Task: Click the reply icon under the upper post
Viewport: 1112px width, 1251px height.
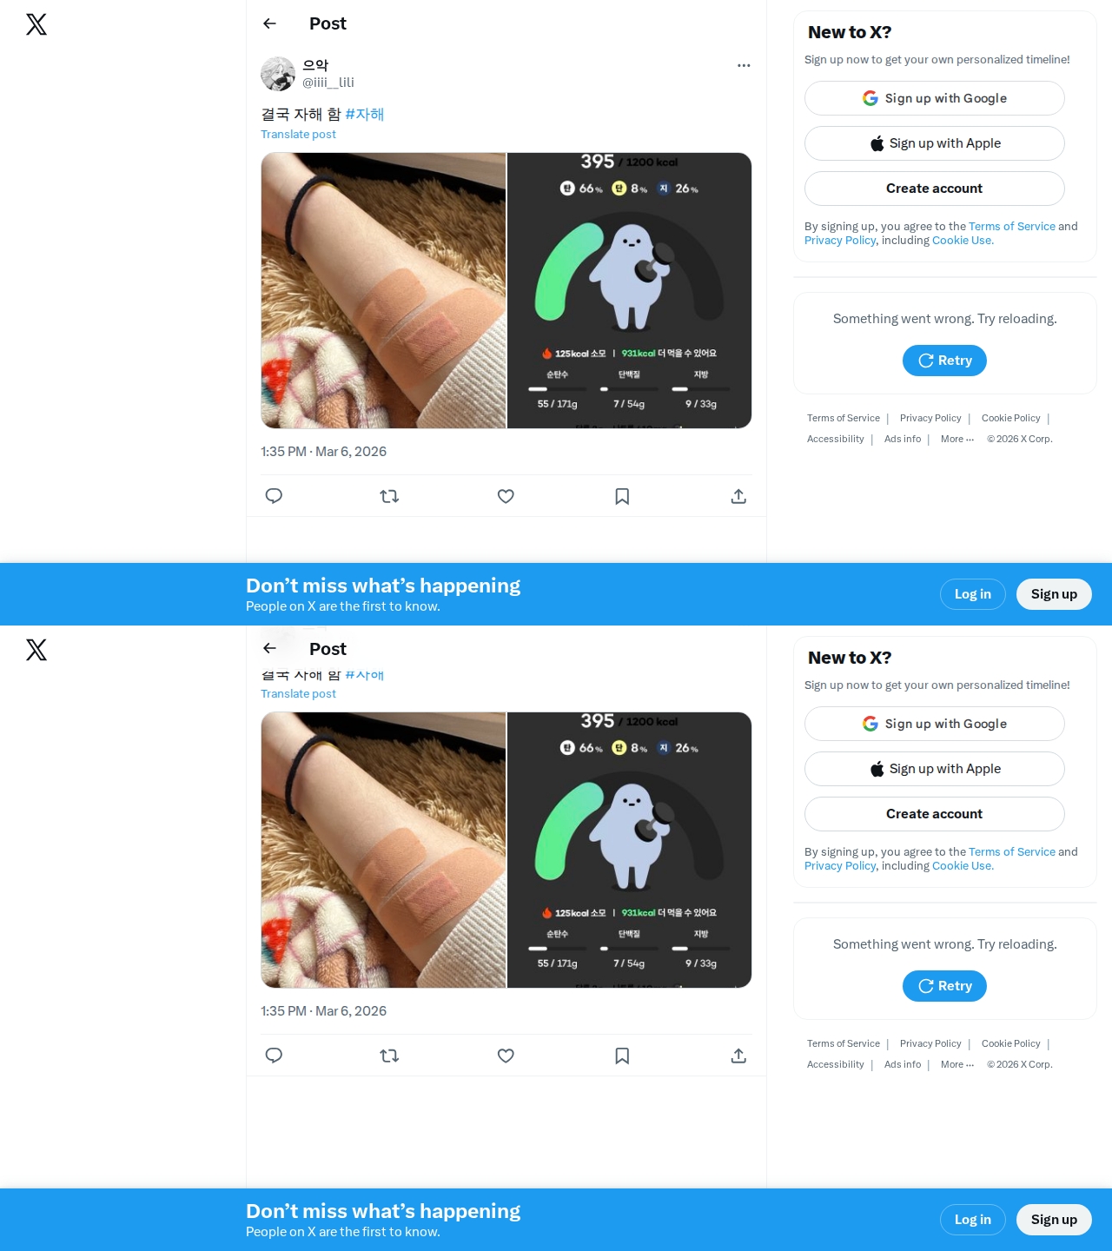Action: coord(274,496)
